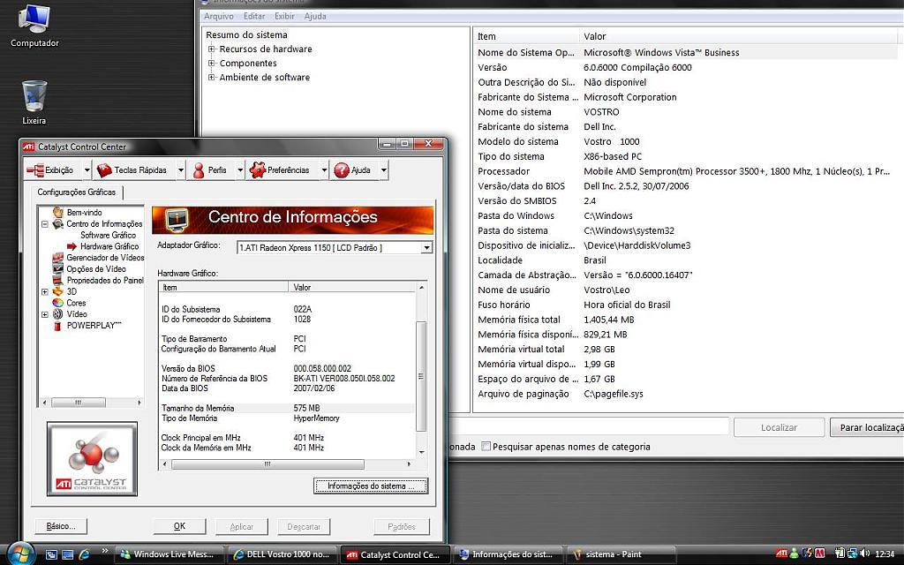Click the Valor column header in system info
Screen dimensions: 904x565
tap(738, 36)
